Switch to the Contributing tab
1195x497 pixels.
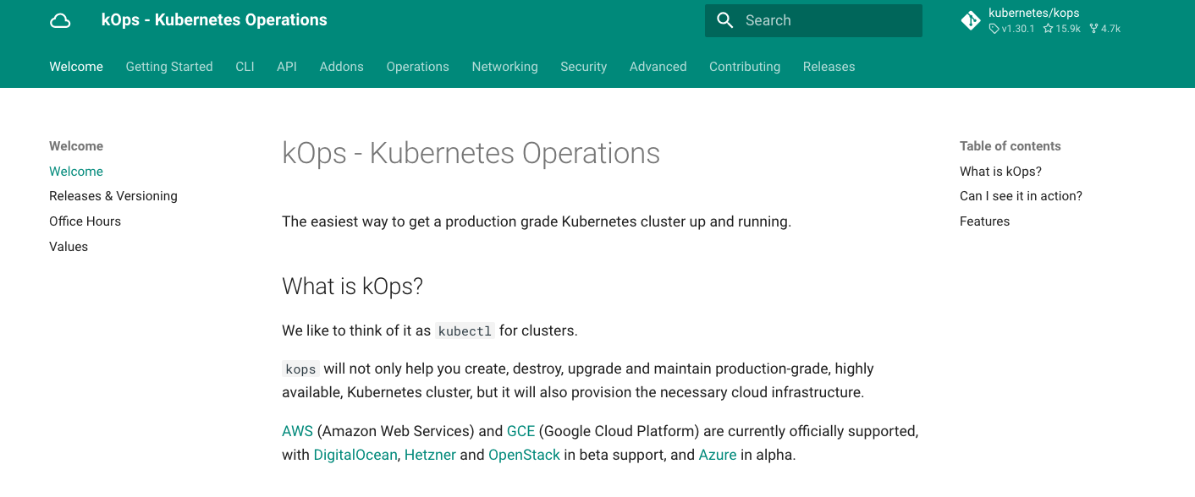[x=745, y=67]
